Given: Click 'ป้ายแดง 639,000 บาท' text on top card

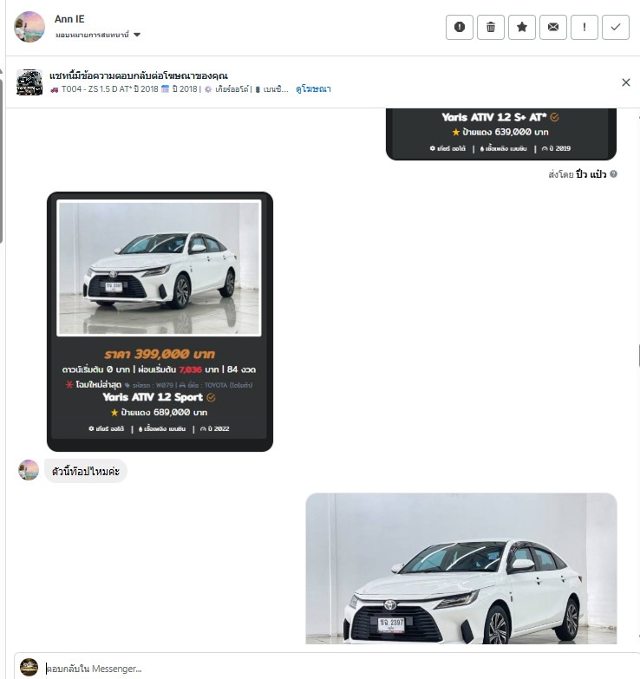Looking at the screenshot, I should tap(506, 132).
